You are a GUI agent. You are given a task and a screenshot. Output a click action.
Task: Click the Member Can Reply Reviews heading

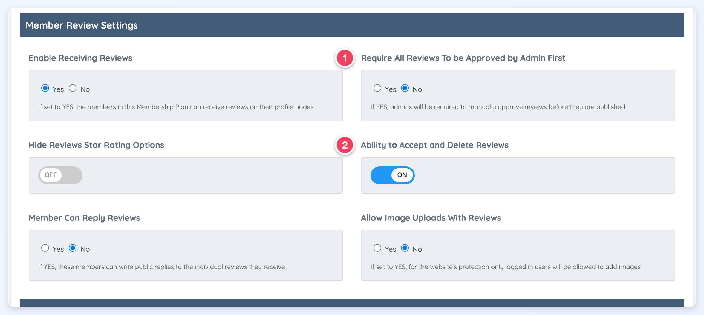[84, 218]
